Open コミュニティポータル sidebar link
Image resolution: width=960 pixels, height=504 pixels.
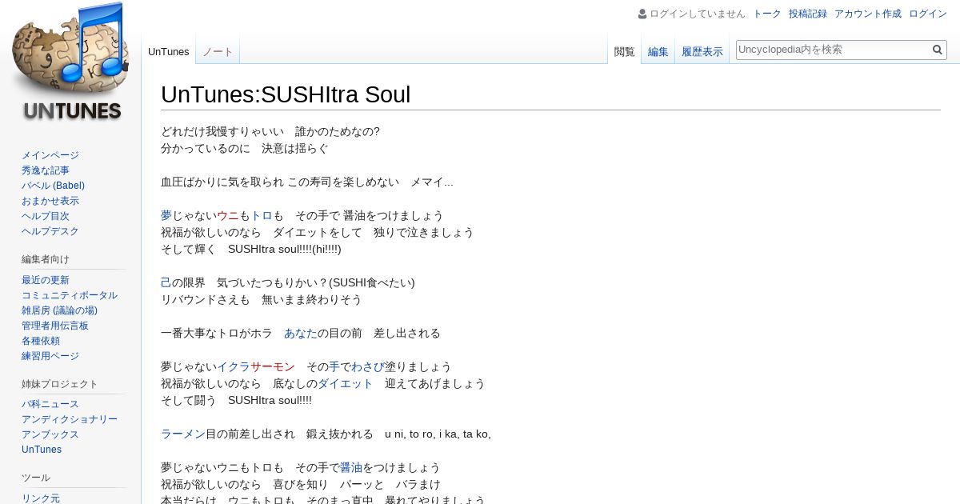click(x=70, y=295)
